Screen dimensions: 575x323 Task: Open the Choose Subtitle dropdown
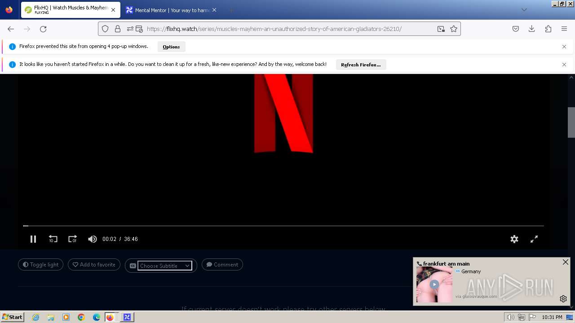(164, 266)
